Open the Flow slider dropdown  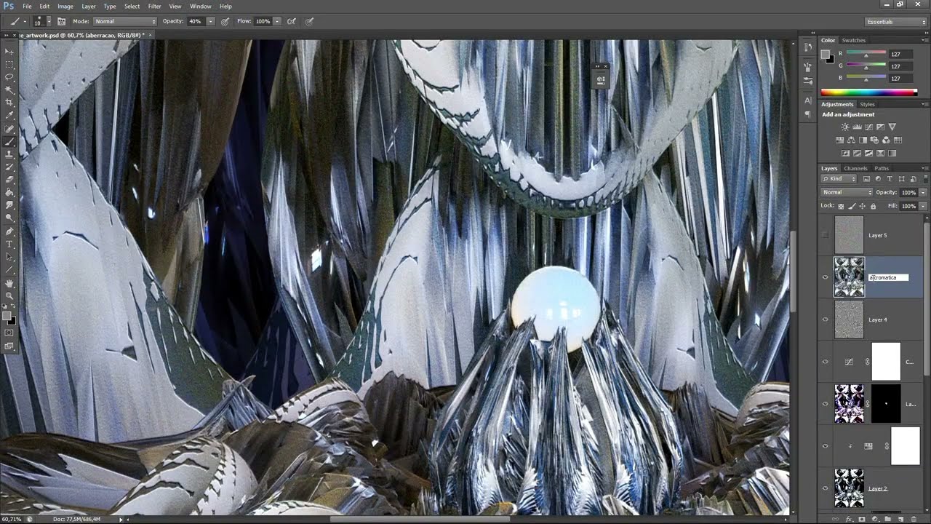pos(277,21)
